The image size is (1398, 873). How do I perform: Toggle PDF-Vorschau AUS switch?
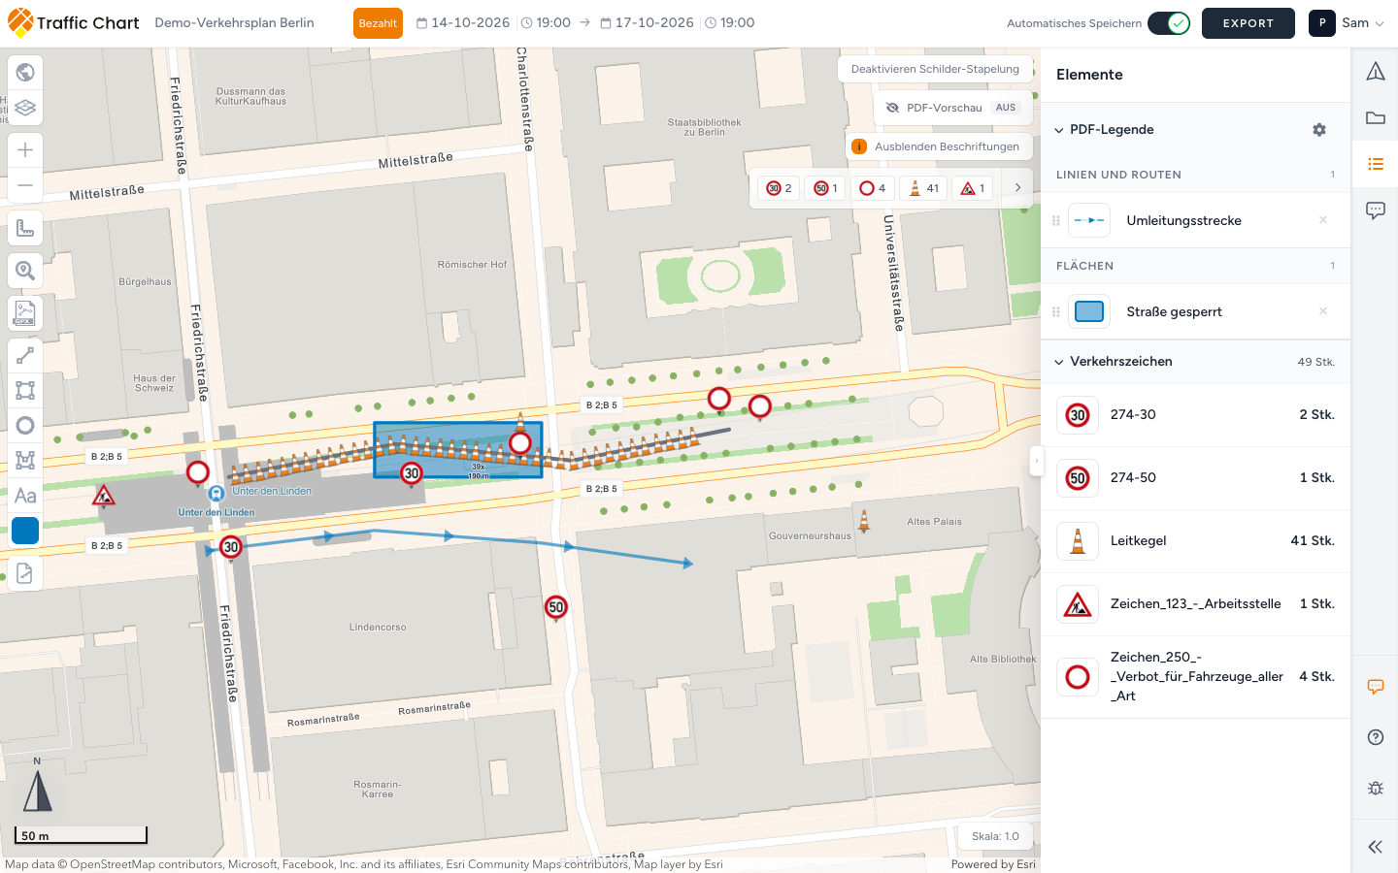click(x=1006, y=108)
